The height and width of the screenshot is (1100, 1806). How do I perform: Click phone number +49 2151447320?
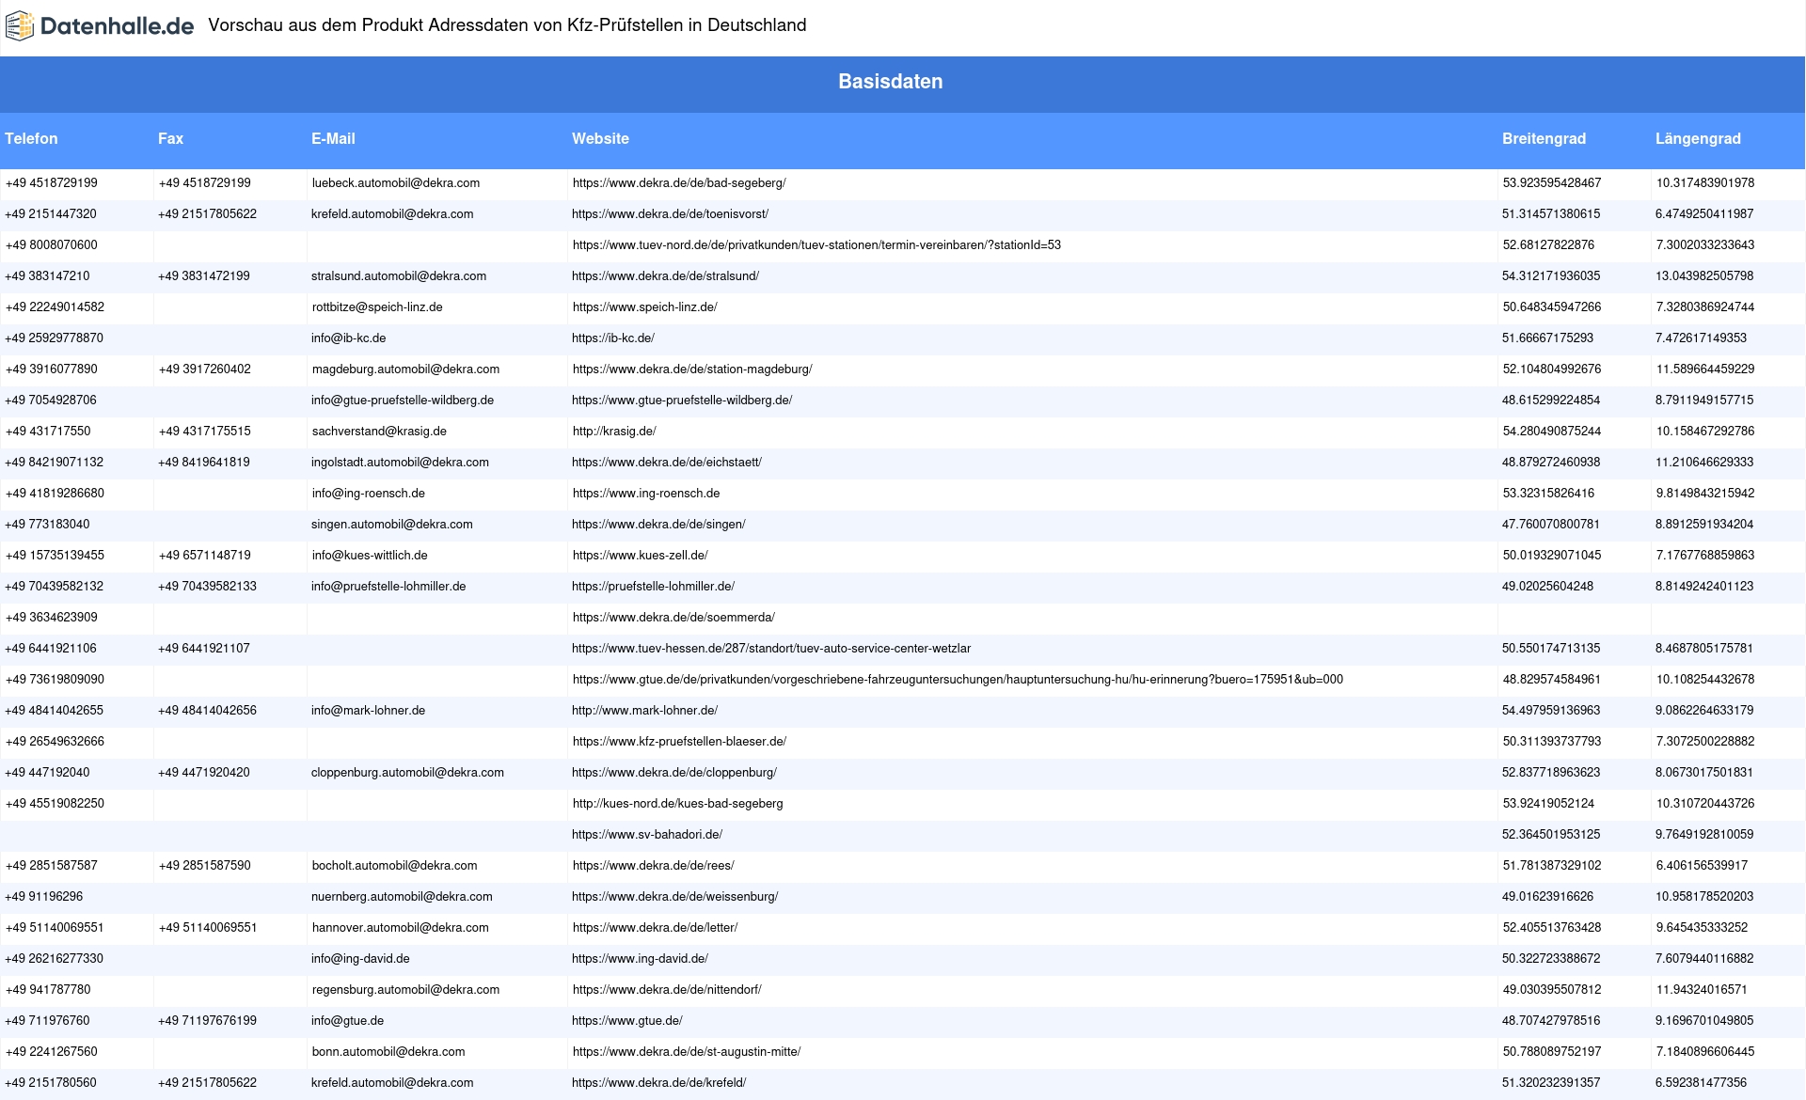51,214
